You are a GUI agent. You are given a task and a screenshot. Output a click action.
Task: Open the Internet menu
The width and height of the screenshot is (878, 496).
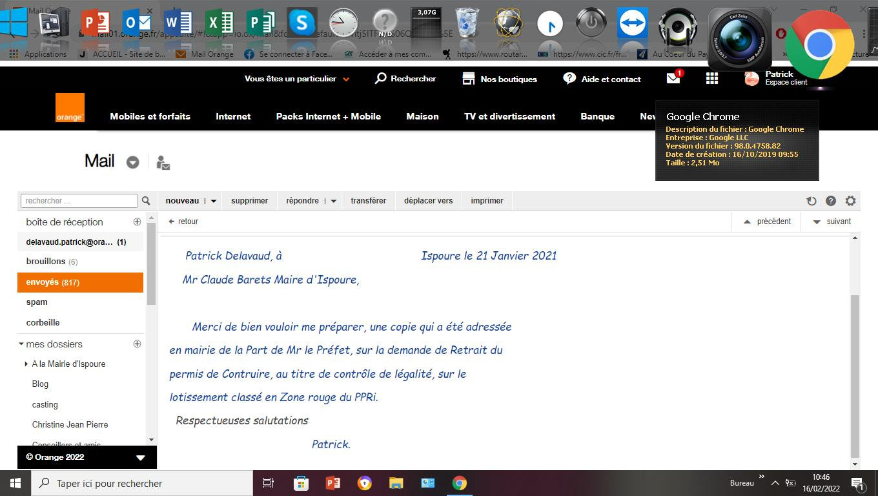point(233,116)
